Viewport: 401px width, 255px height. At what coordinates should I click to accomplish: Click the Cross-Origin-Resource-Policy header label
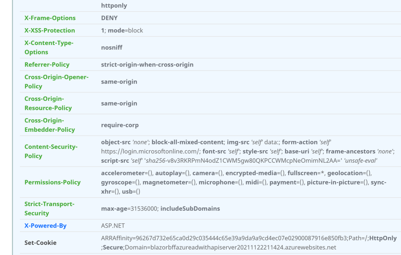pyautogui.click(x=48, y=103)
